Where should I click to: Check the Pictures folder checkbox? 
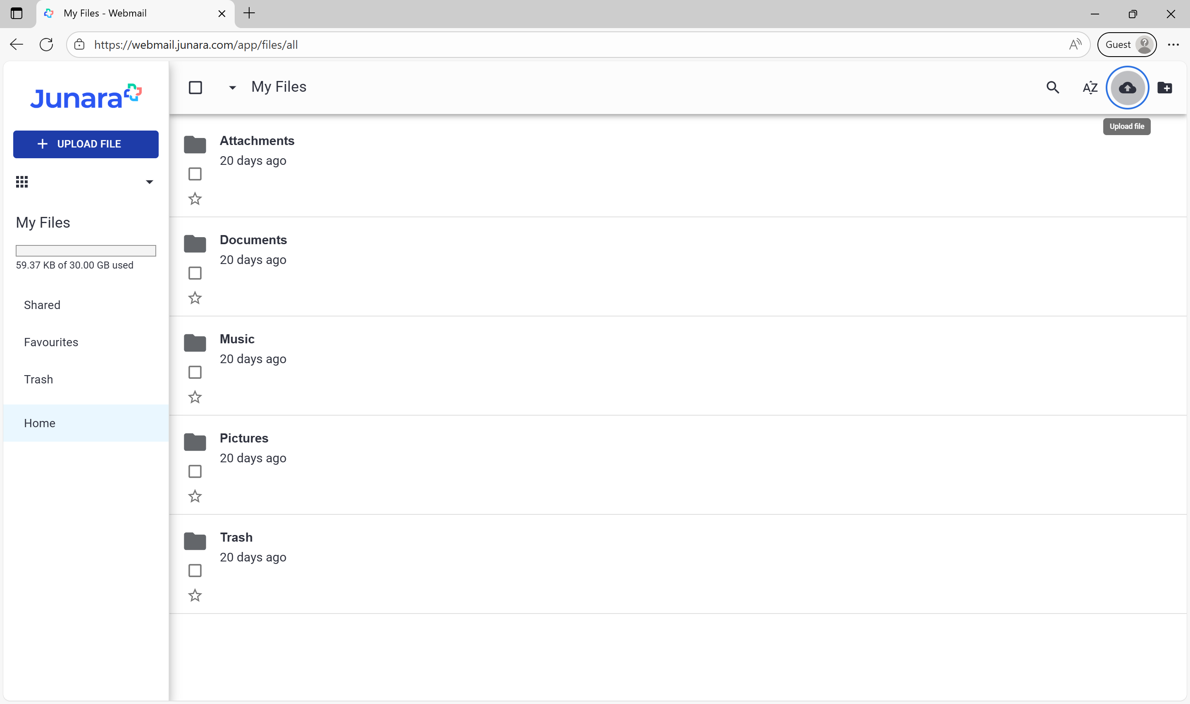(x=195, y=471)
